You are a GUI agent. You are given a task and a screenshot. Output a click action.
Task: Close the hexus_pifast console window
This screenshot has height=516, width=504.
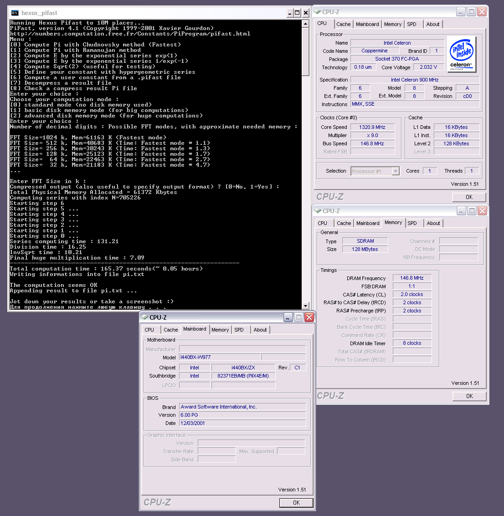305,13
